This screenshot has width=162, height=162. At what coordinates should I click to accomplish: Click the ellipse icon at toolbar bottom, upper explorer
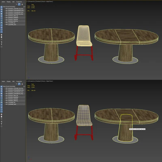coord(2,47)
